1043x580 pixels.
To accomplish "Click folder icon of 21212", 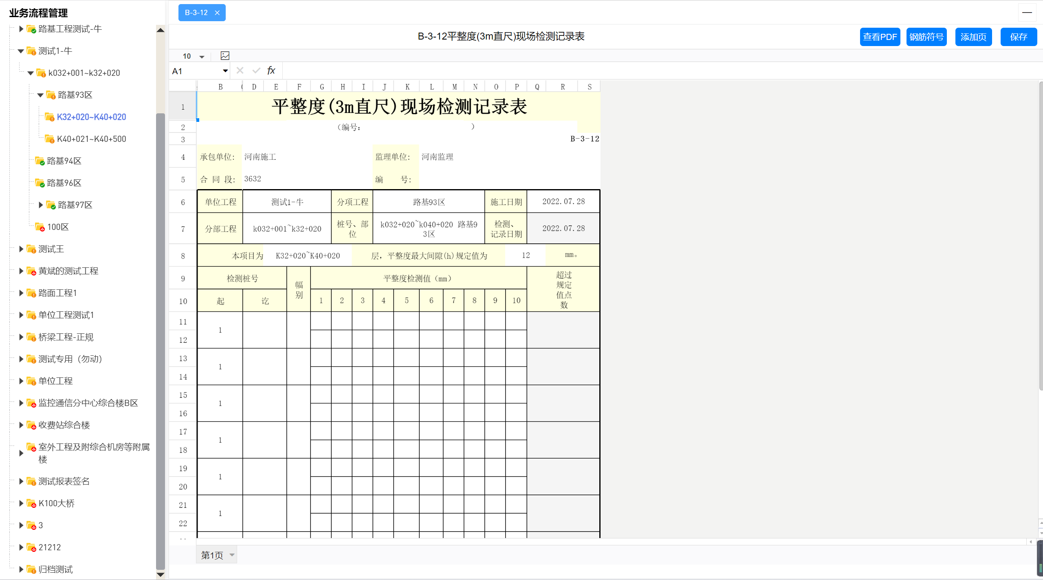I will coord(31,547).
